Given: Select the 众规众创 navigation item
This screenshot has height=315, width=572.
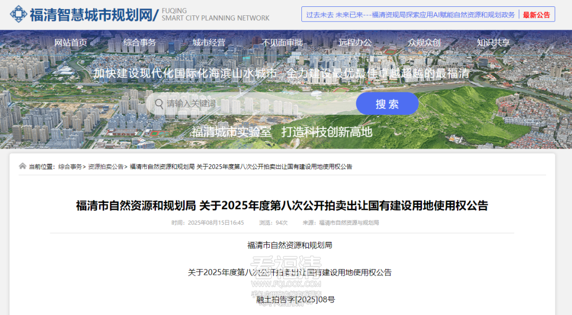Looking at the screenshot, I should click(x=424, y=43).
